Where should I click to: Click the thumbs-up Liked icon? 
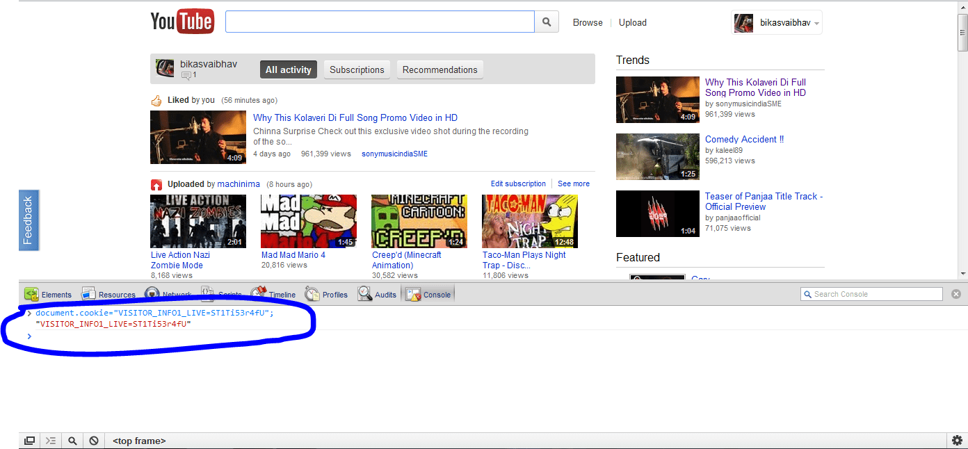[156, 100]
